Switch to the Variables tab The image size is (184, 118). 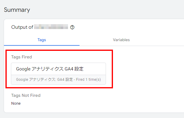(121, 40)
